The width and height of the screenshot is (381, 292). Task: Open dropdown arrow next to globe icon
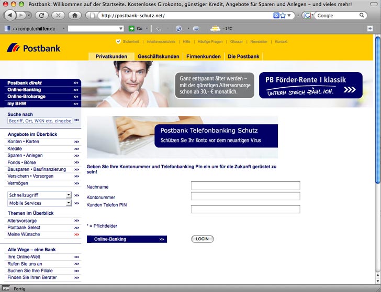point(188,28)
